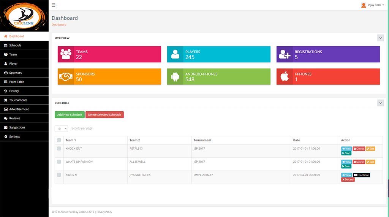Click the Players count 245
Viewport: 389px width, 217px height.
tap(190, 57)
